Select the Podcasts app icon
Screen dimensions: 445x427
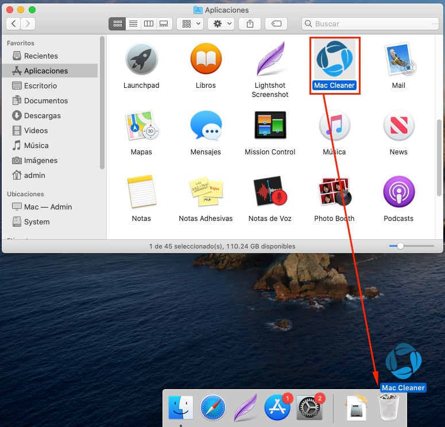pos(398,192)
